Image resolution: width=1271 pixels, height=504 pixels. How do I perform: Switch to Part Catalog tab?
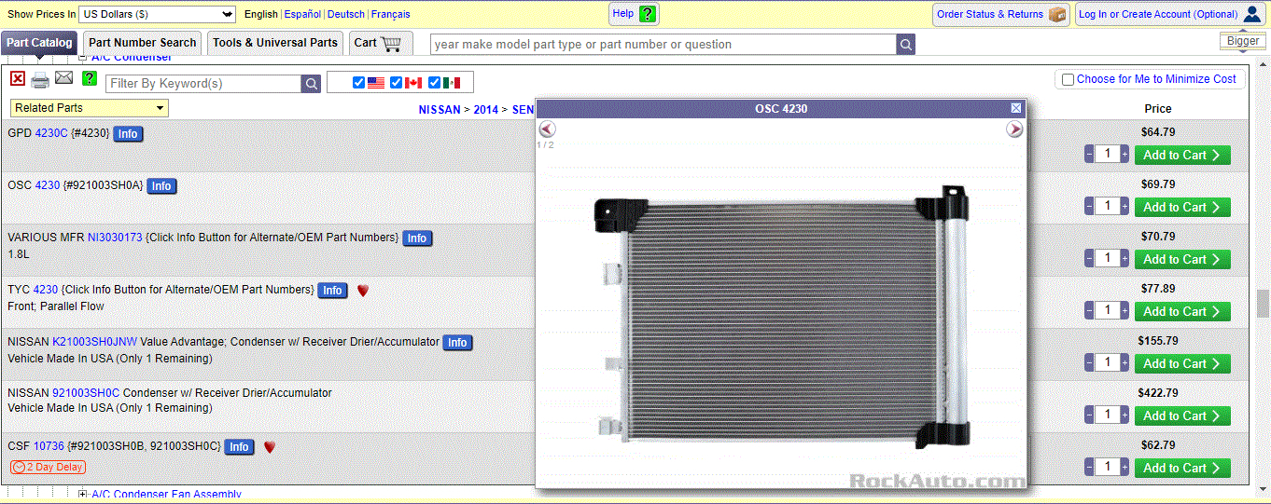click(39, 43)
